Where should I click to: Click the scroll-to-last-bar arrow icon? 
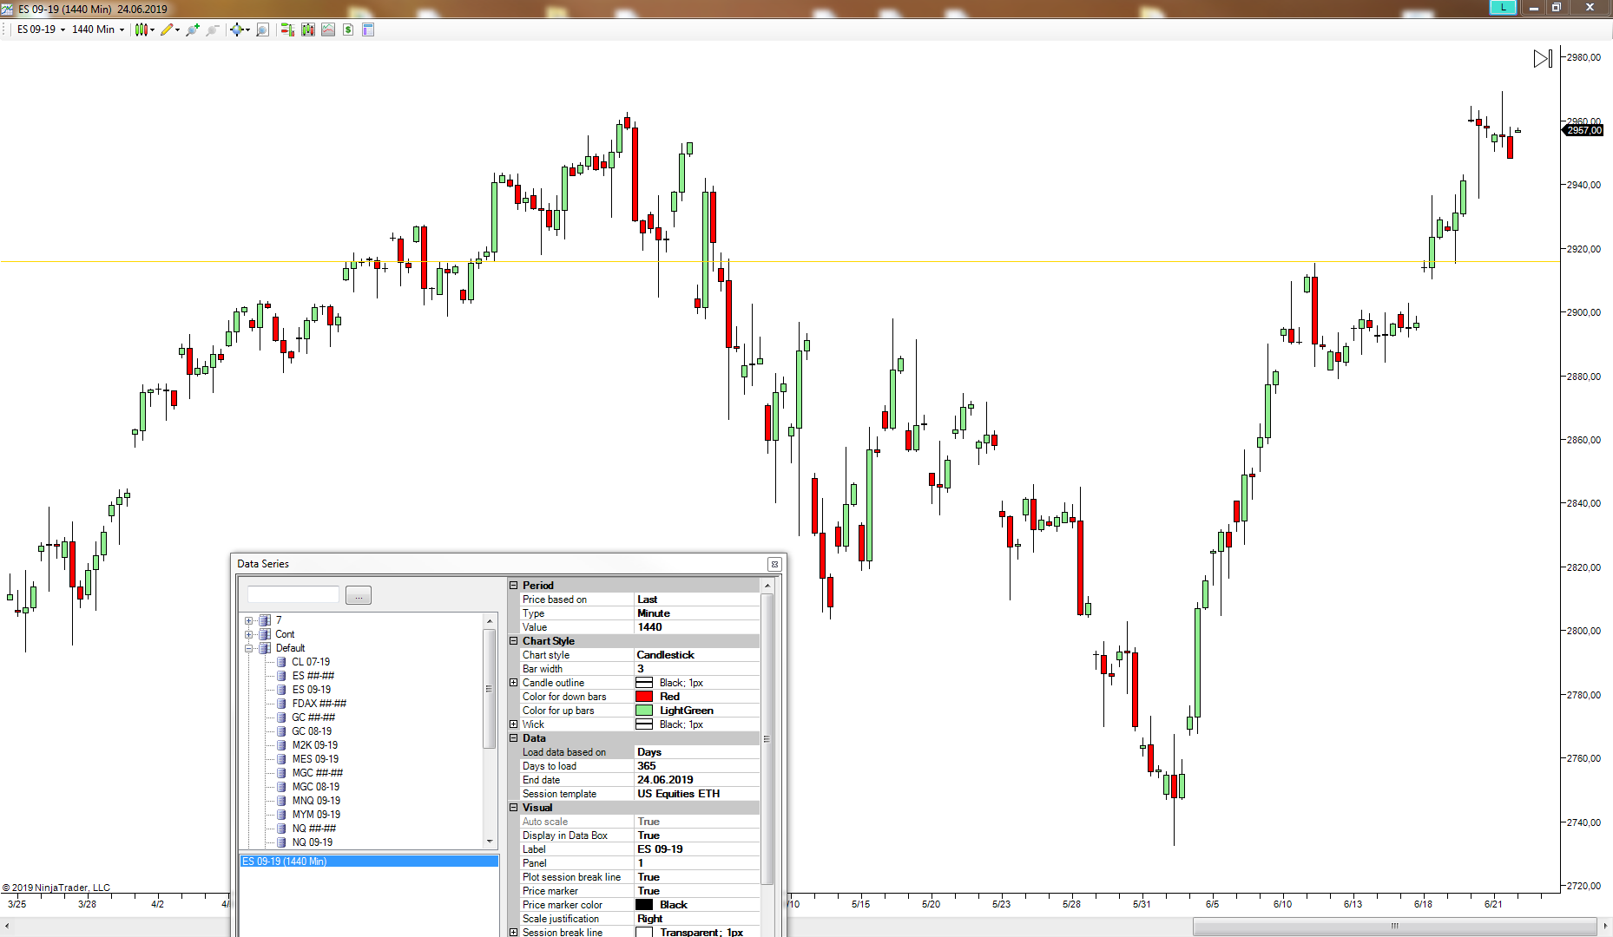(x=1543, y=59)
